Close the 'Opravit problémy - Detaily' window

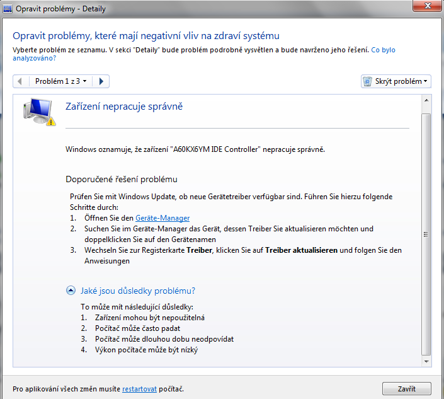tap(428, 6)
